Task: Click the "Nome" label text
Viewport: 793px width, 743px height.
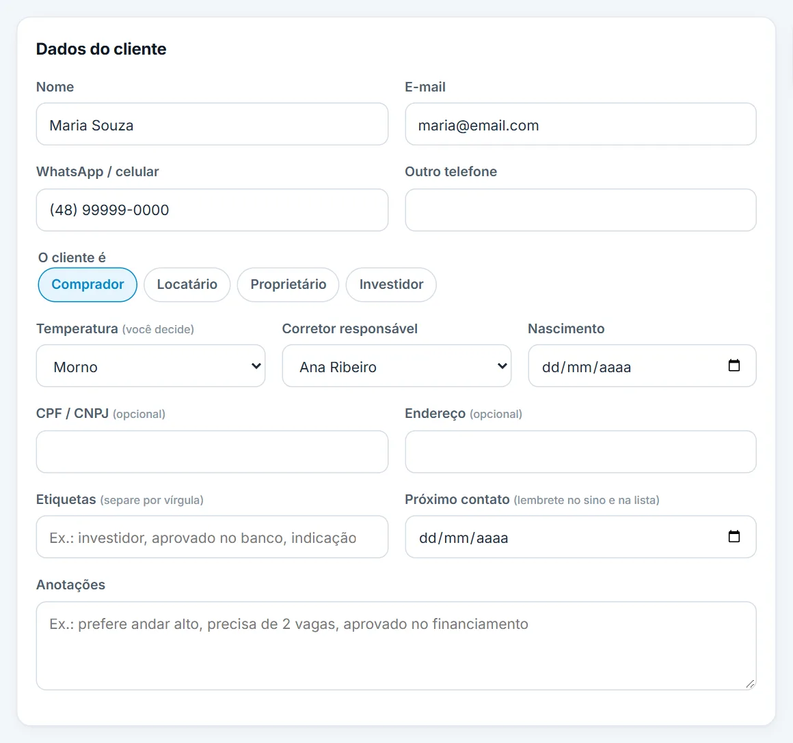Action: [55, 87]
